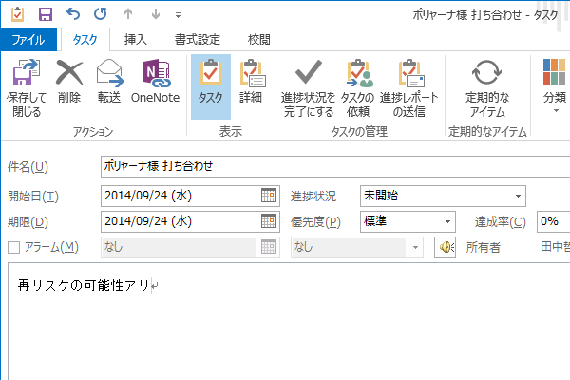Switch to the 挿入 tab
570x380 pixels.
(x=135, y=39)
